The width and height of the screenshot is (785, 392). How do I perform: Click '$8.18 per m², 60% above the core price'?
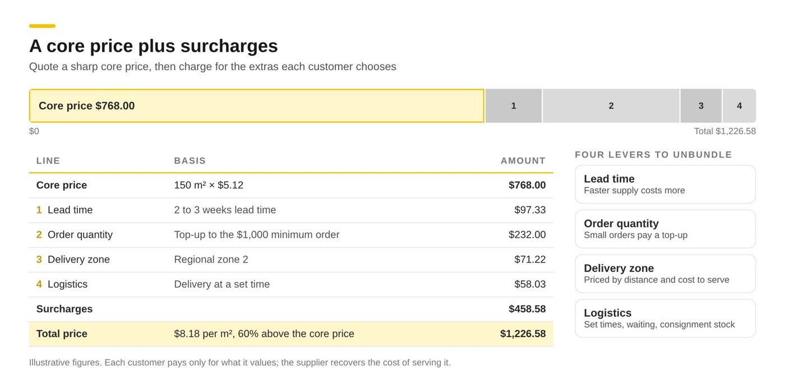coord(264,334)
